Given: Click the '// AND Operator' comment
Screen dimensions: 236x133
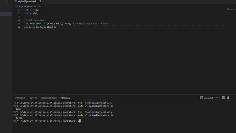Looking at the screenshot, I should coord(34,20).
